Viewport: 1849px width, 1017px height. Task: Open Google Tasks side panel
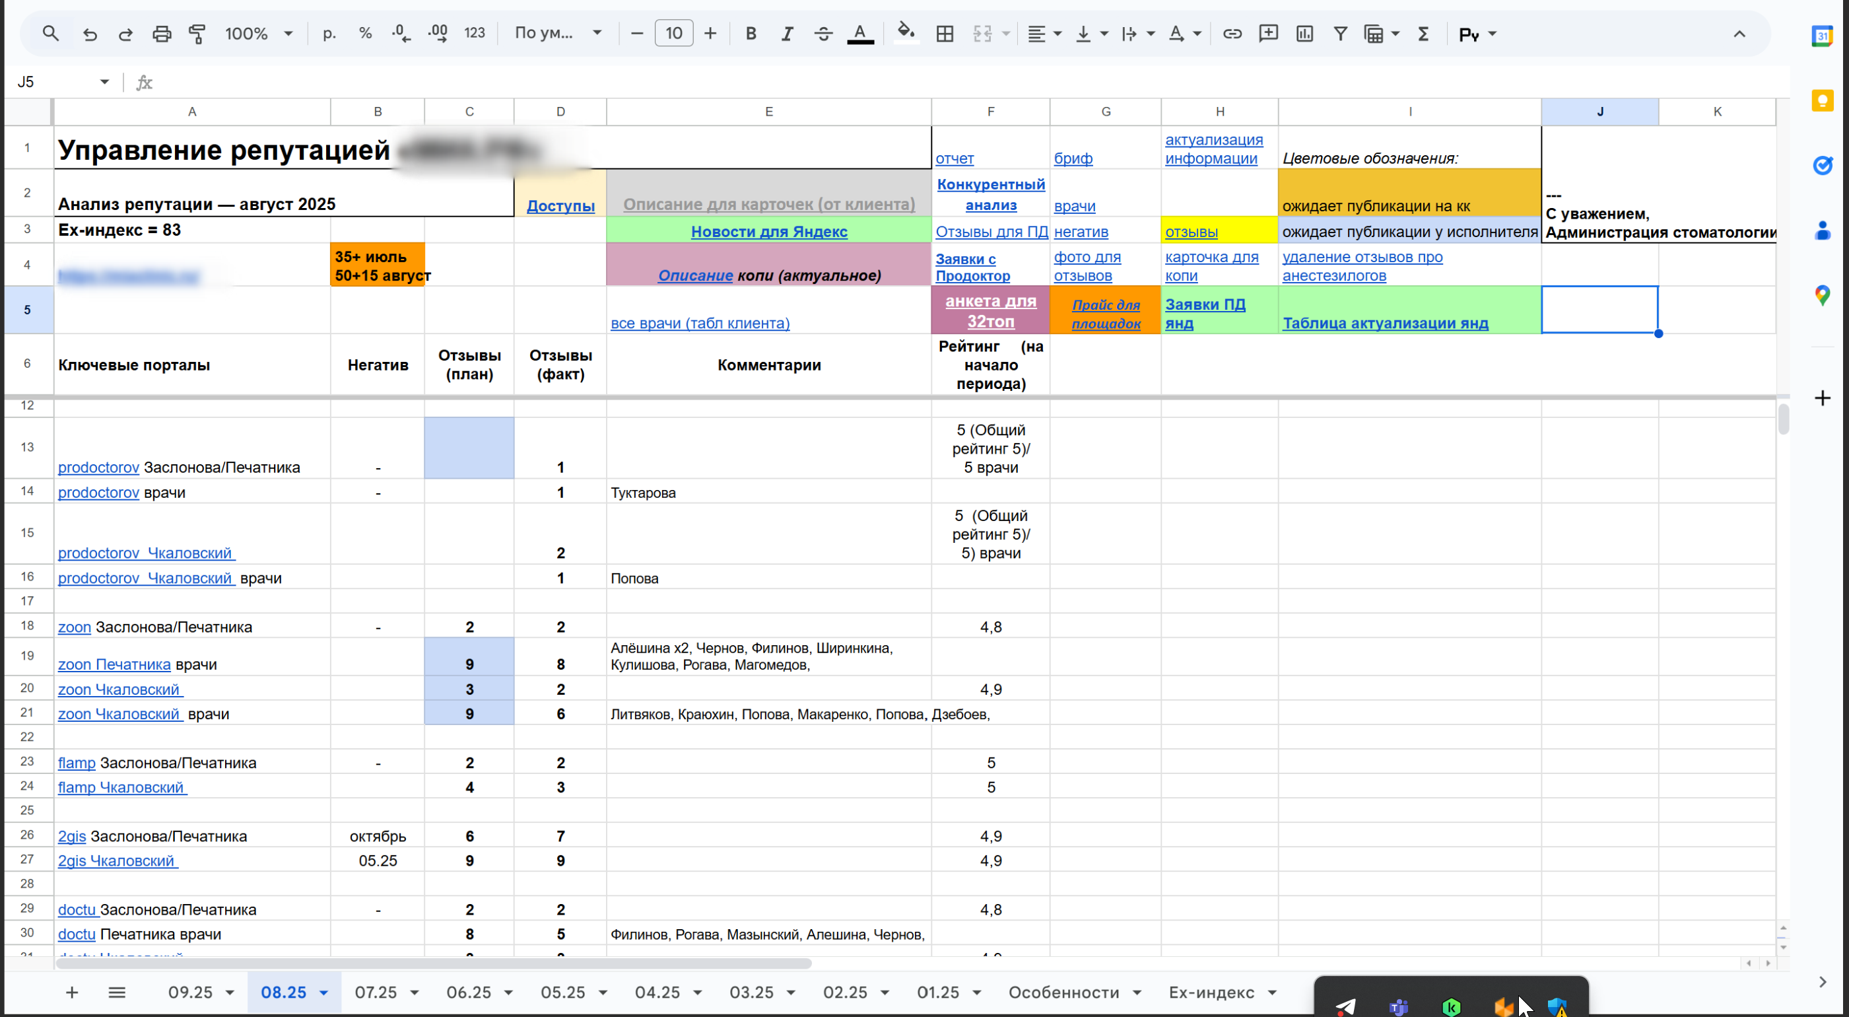(1822, 165)
